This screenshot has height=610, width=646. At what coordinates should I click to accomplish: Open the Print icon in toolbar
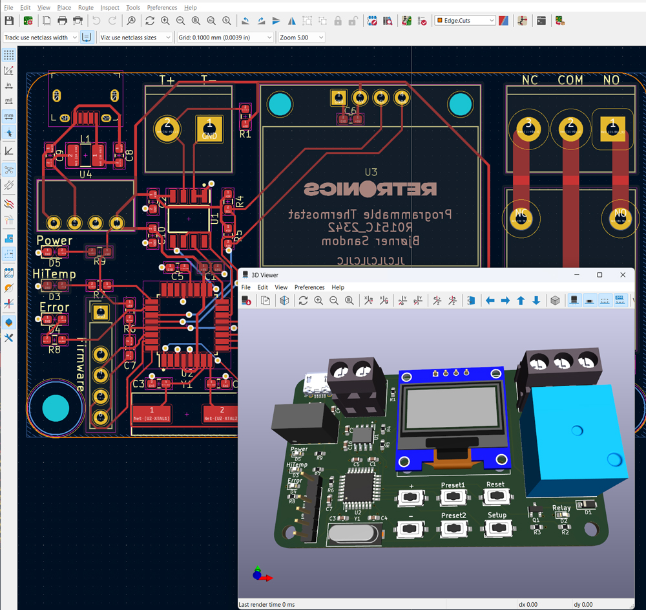pos(63,21)
